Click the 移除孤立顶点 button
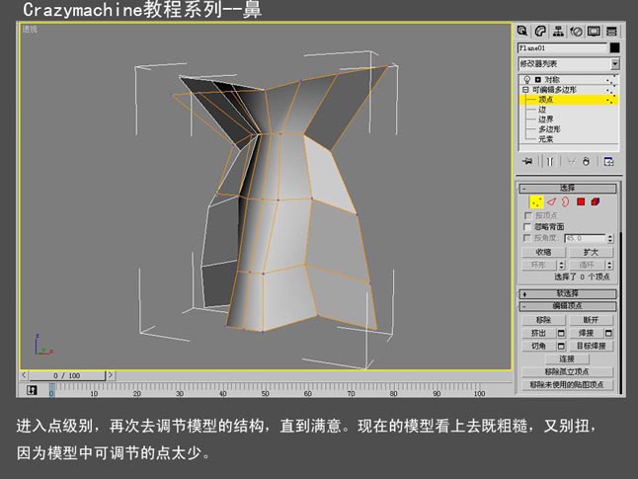This screenshot has height=479, width=638. pos(567,371)
